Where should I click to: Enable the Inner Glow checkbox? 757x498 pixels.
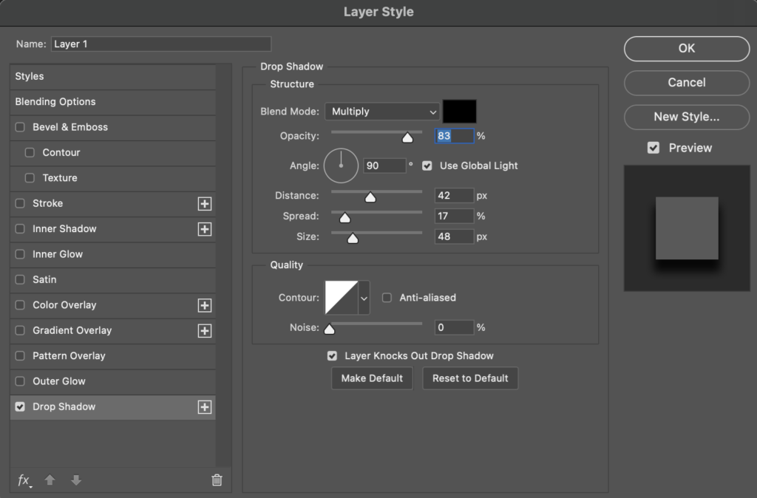coord(20,254)
